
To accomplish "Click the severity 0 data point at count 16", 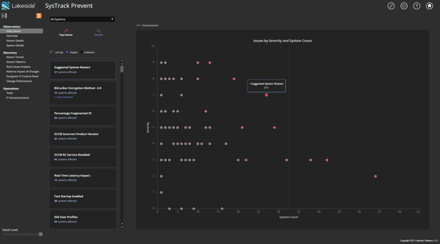I will tap(222, 209).
